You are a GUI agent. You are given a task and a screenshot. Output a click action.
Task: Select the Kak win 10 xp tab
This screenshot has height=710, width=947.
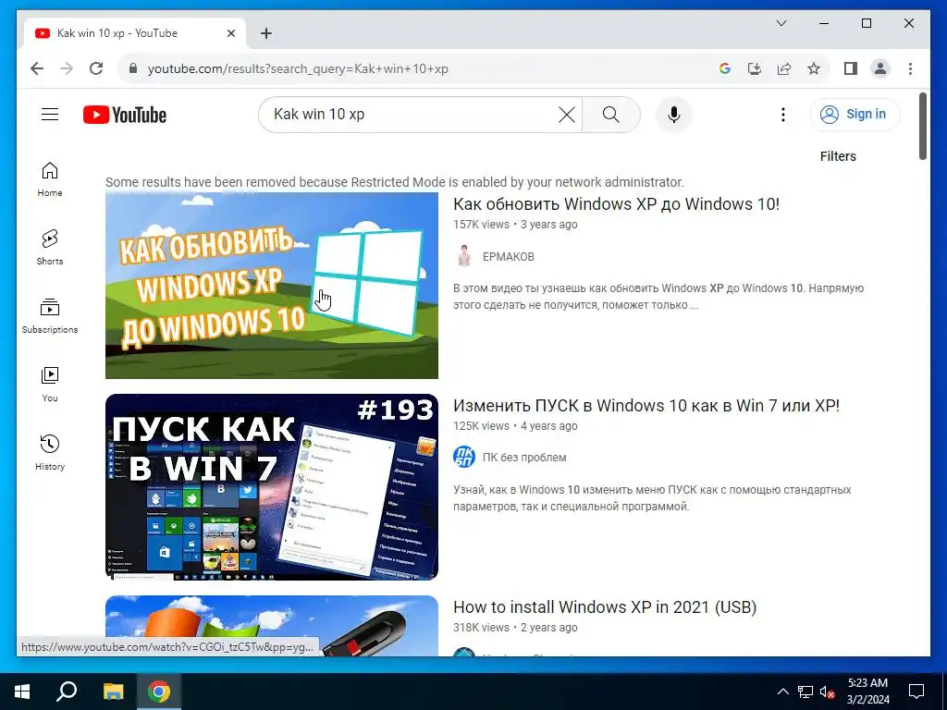tap(134, 33)
